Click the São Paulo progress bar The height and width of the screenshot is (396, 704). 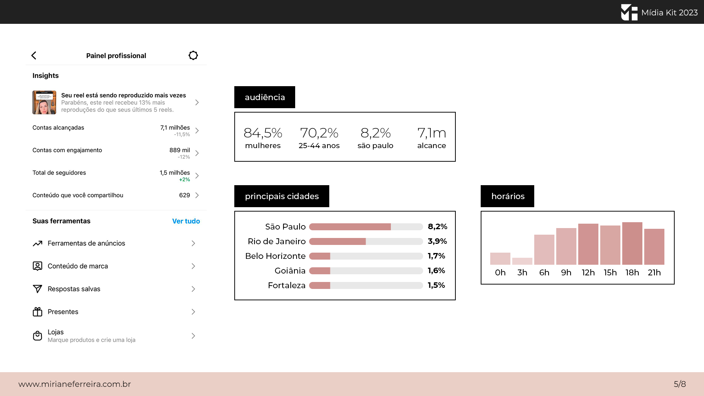(x=366, y=227)
